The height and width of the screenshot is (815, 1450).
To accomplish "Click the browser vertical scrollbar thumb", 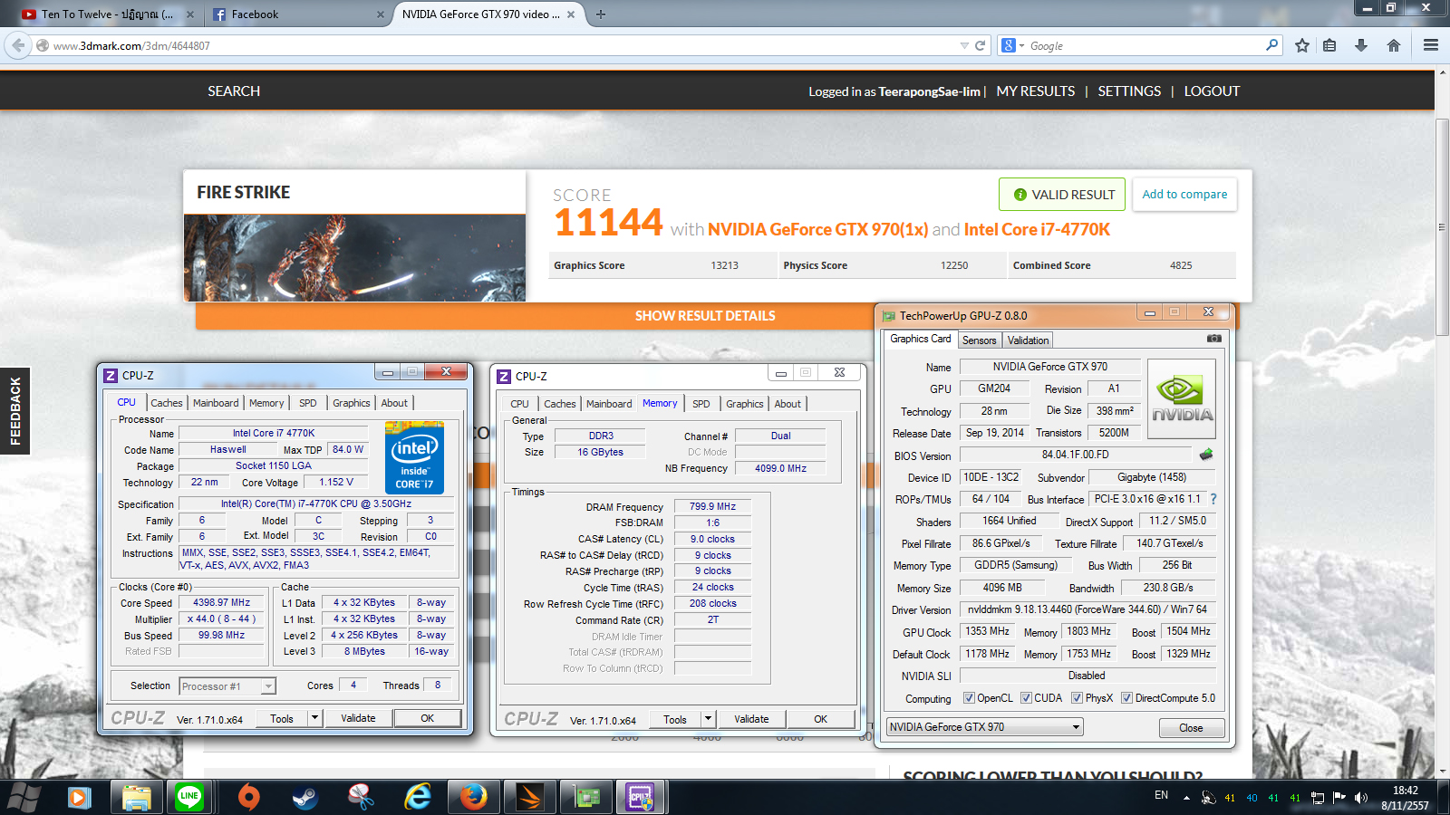I will tap(1442, 226).
